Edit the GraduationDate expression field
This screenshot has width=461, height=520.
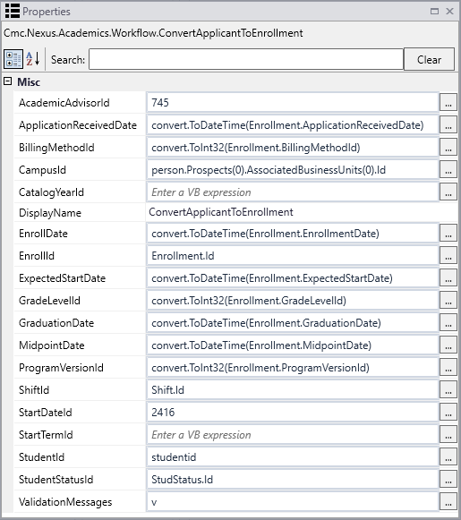pyautogui.click(x=293, y=323)
